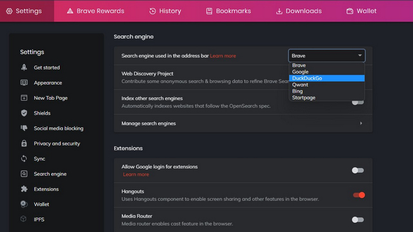Image resolution: width=413 pixels, height=232 pixels.
Task: Select DuckDuckGo from the search engine list
Action: [x=327, y=78]
